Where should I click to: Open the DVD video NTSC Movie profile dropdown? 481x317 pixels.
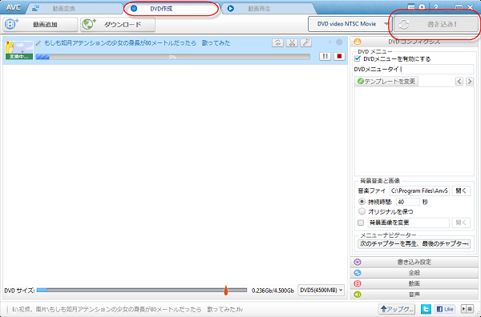pyautogui.click(x=350, y=24)
